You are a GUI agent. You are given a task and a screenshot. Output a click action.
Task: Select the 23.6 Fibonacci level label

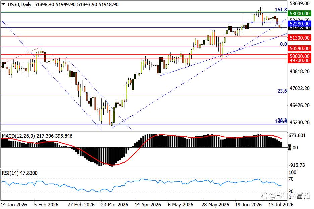click(282, 91)
